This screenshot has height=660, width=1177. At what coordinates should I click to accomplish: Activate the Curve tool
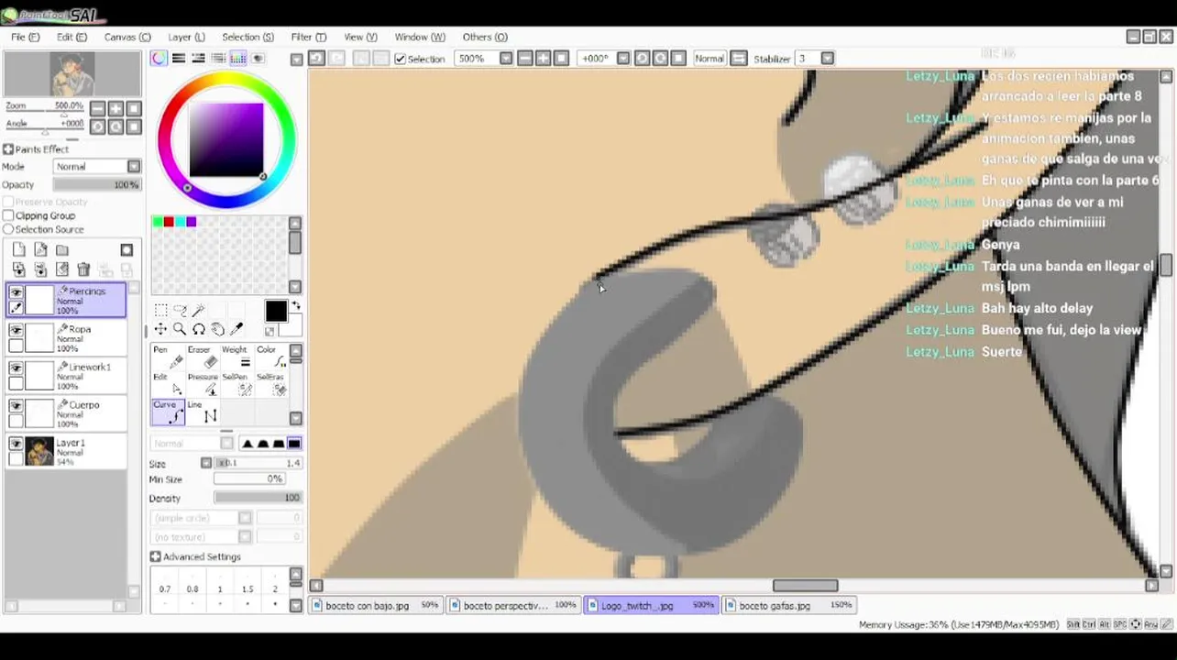pos(168,412)
